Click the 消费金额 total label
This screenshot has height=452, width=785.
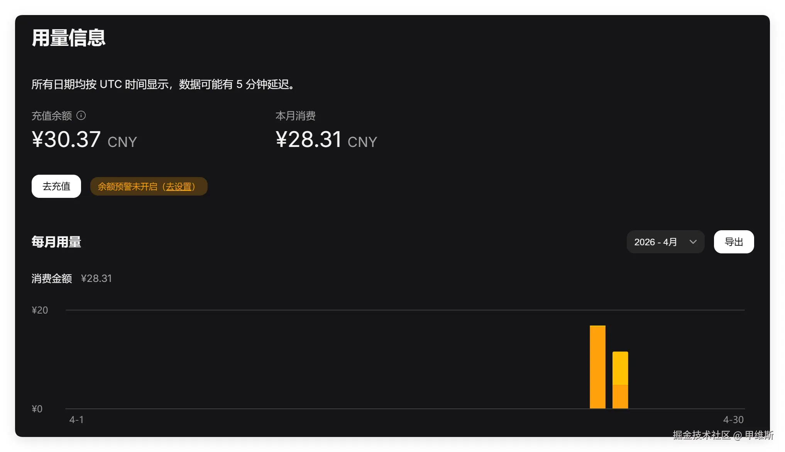[52, 278]
